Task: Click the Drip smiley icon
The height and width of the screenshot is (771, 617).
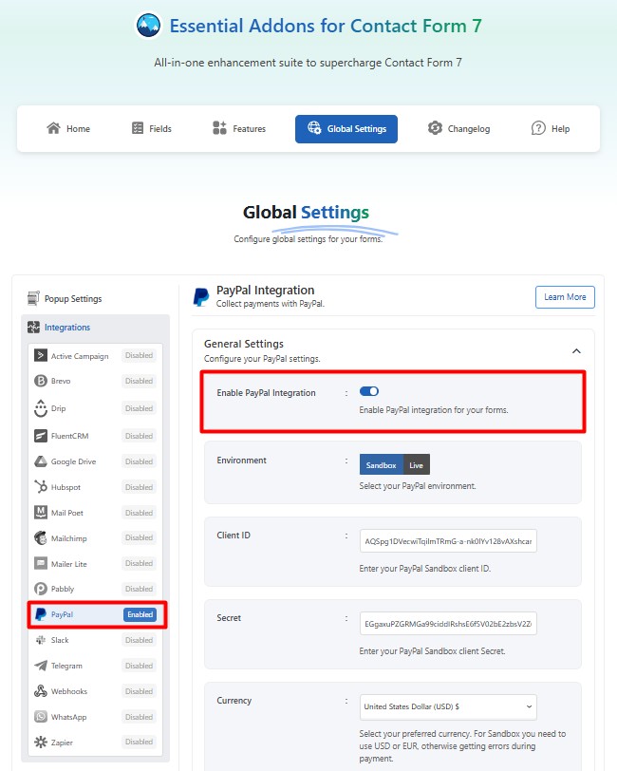Action: 41,407
